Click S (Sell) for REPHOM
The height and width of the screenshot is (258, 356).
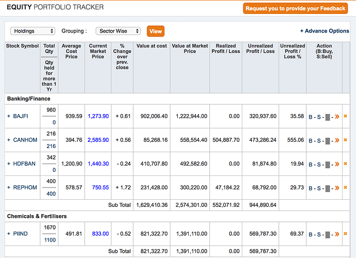(319, 188)
